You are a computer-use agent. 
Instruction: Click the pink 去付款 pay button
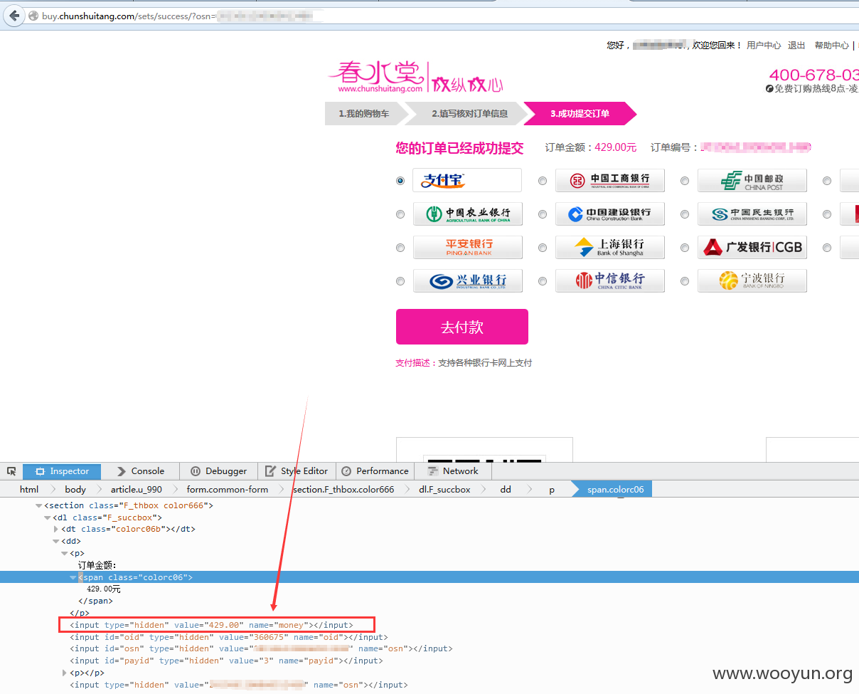point(462,327)
